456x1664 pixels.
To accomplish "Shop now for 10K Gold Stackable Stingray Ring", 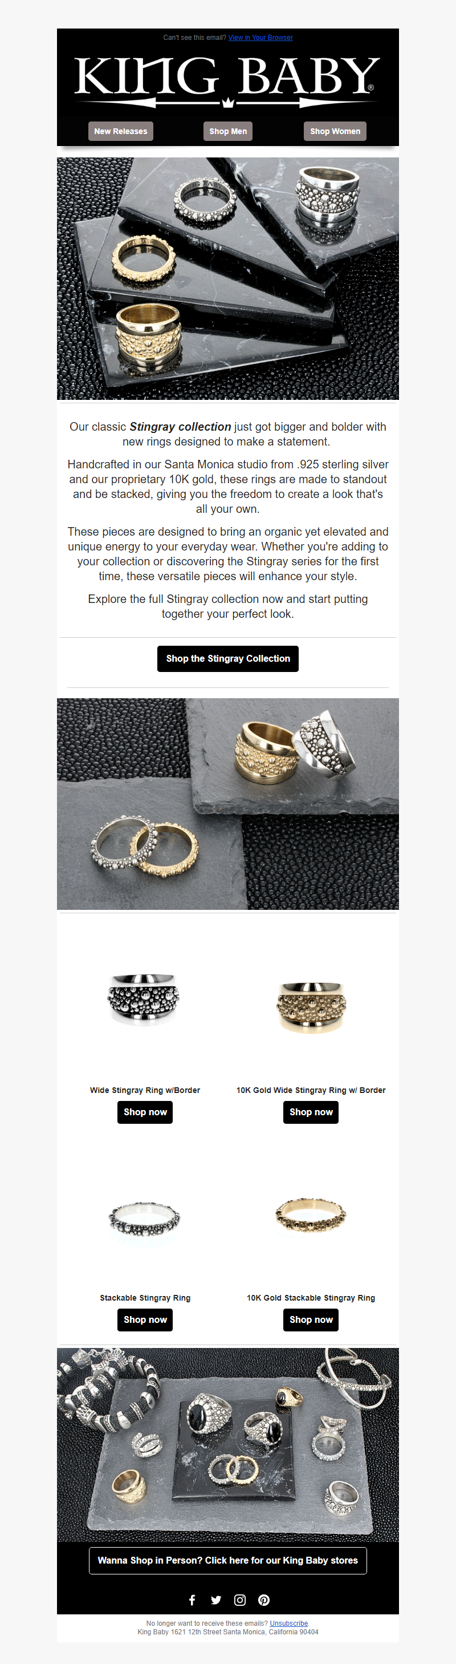I will 311,1319.
